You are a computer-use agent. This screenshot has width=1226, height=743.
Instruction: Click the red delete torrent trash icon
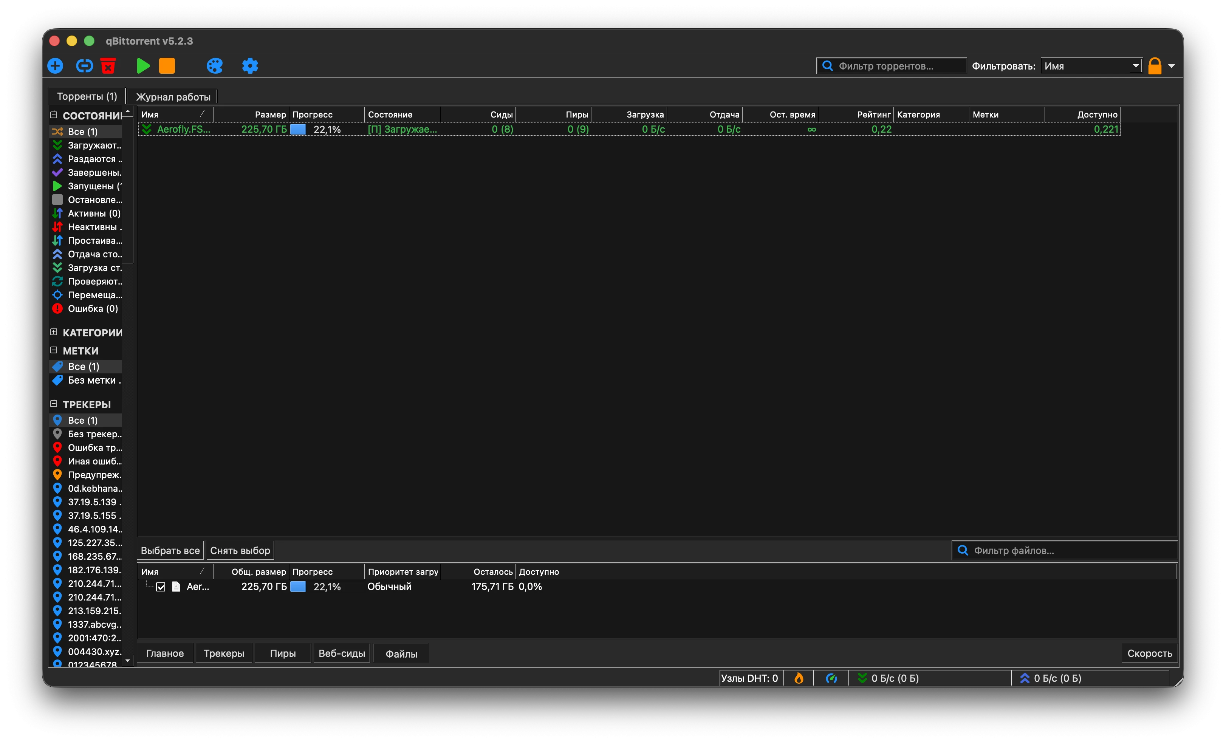pyautogui.click(x=108, y=66)
